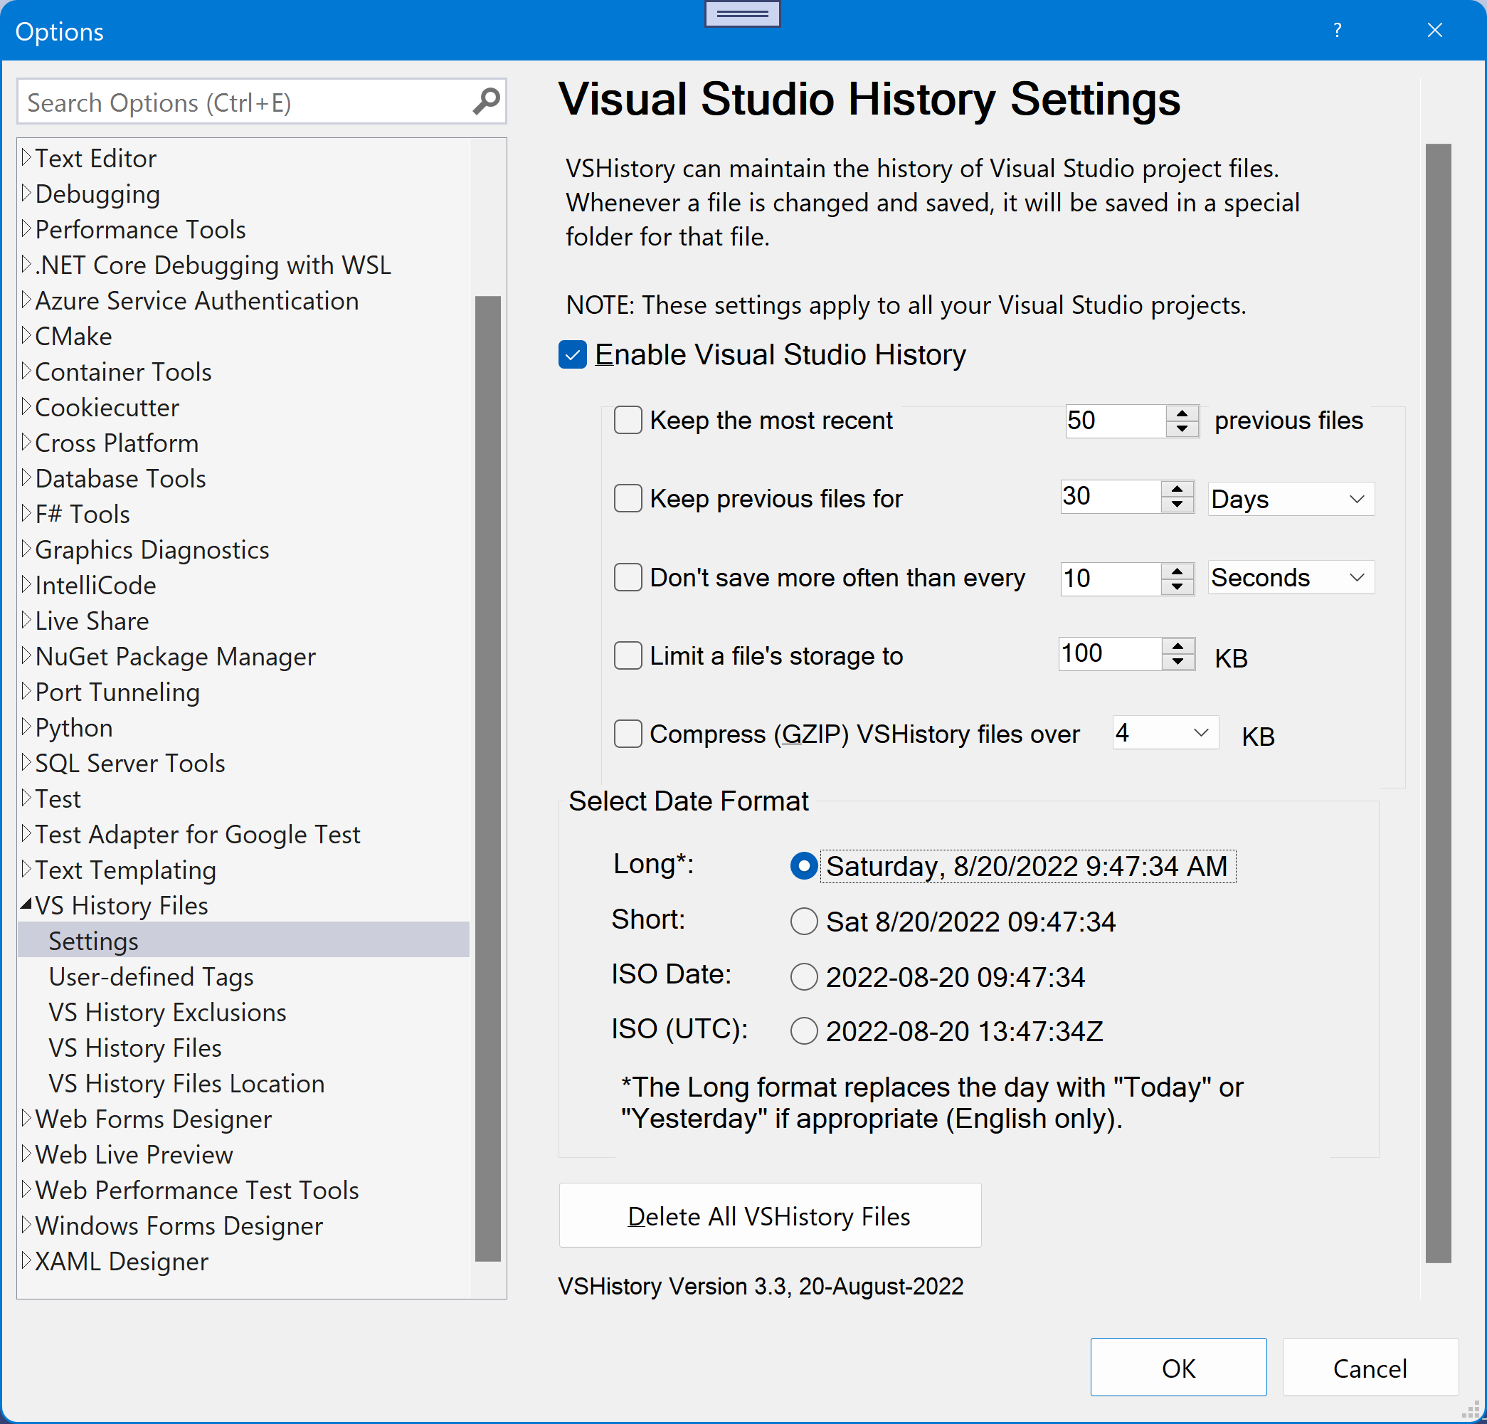1487x1424 pixels.
Task: Expand the Text Editor tree node
Action: (25, 158)
